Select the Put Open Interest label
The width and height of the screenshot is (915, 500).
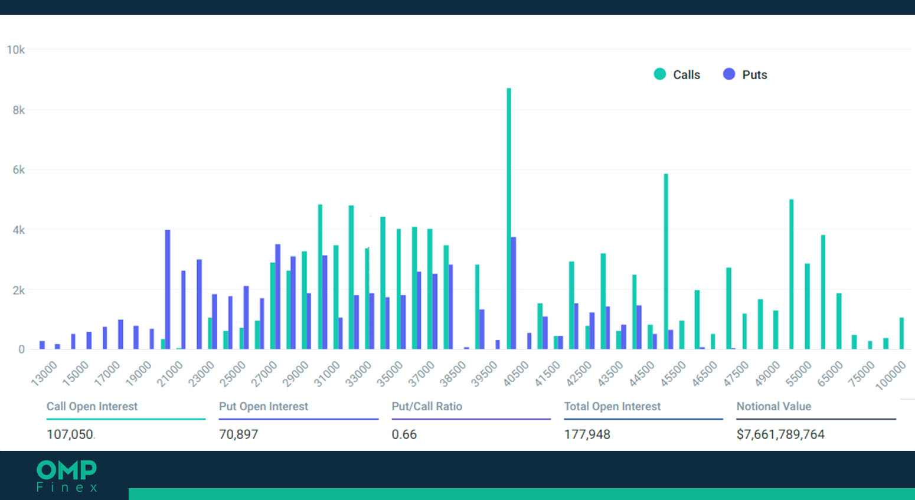[x=263, y=406]
